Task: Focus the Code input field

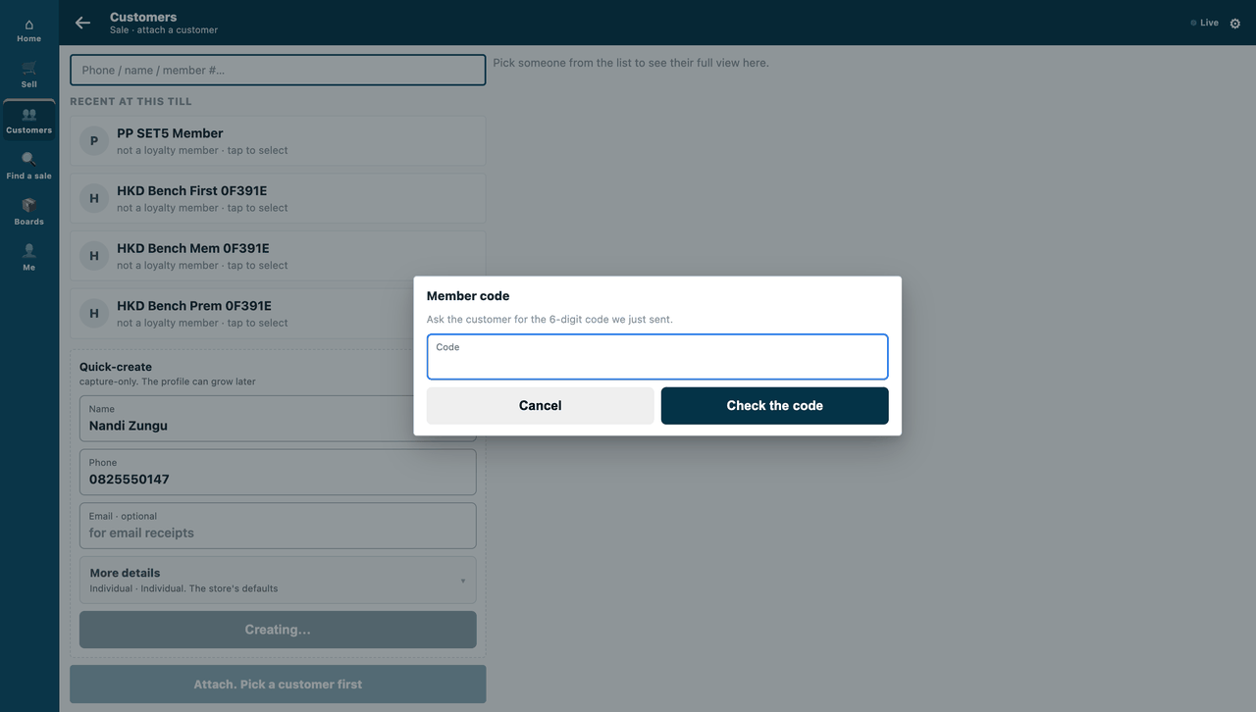Action: point(657,357)
